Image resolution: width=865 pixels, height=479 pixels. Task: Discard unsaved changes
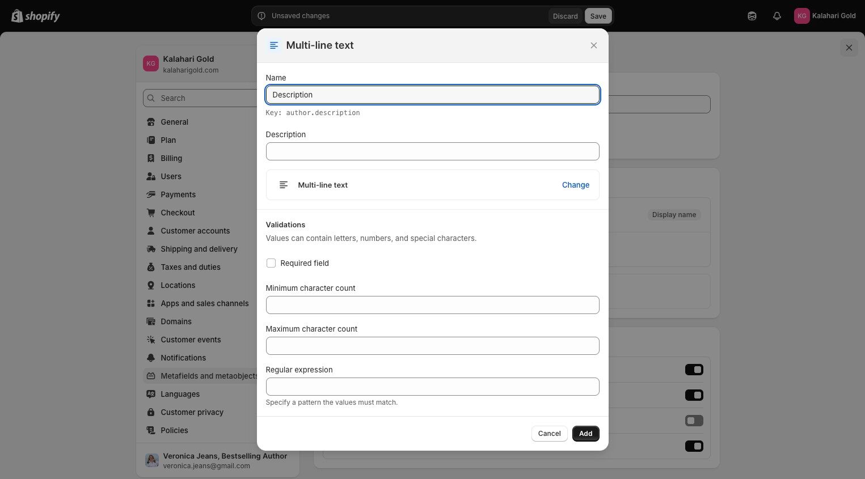(565, 16)
